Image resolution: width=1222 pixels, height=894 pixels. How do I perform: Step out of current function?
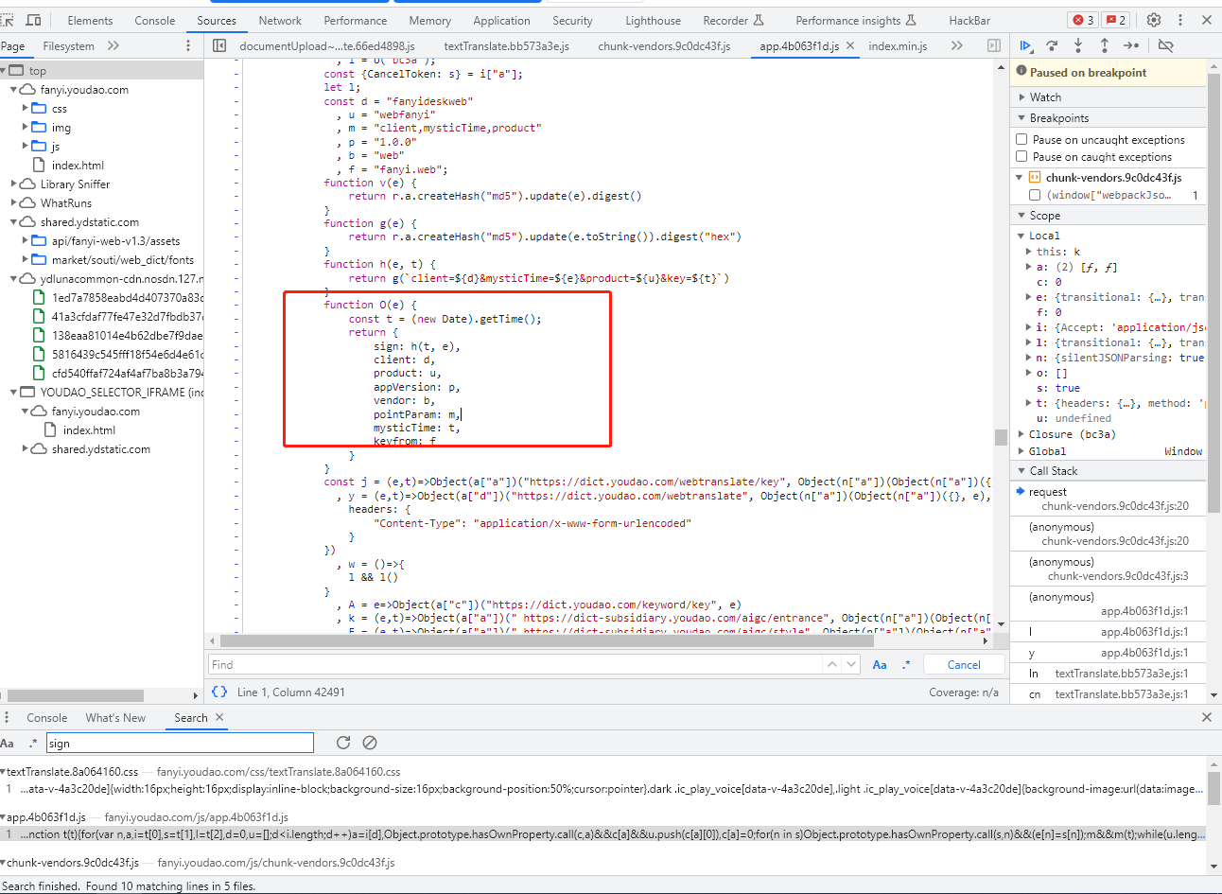point(1104,45)
